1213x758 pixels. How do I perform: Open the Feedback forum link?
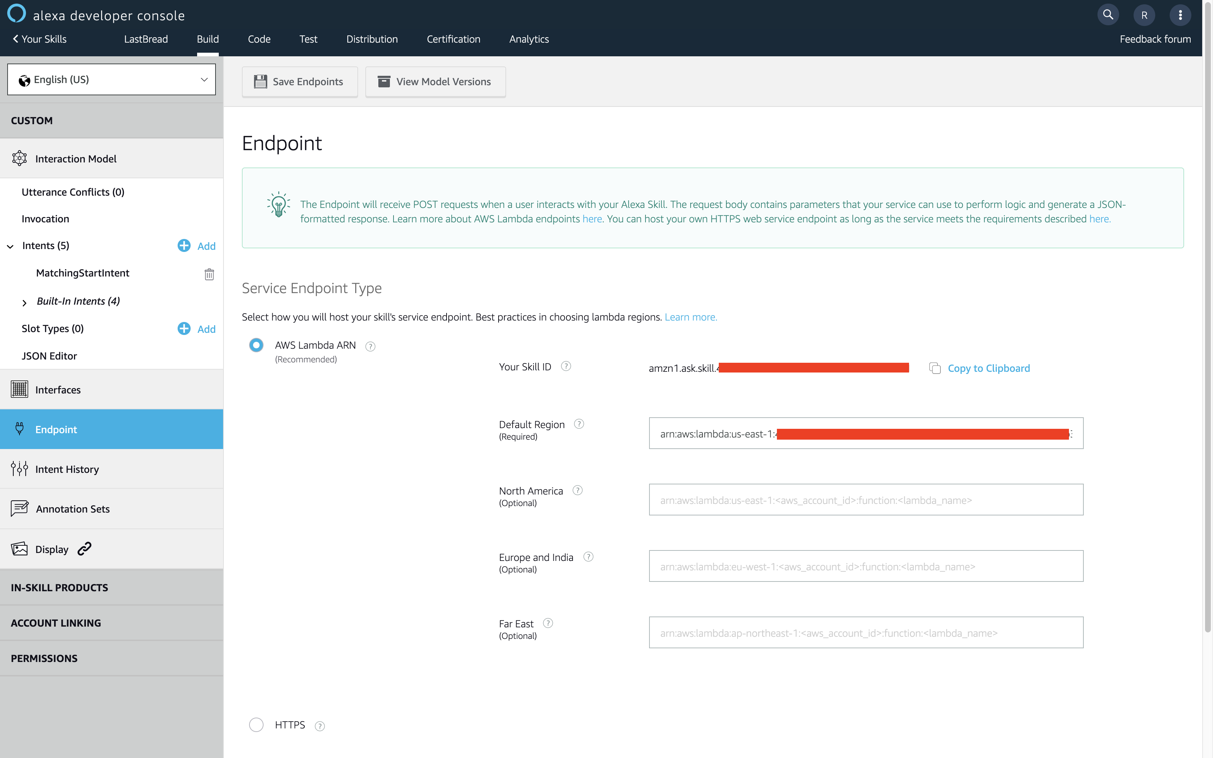click(x=1155, y=39)
